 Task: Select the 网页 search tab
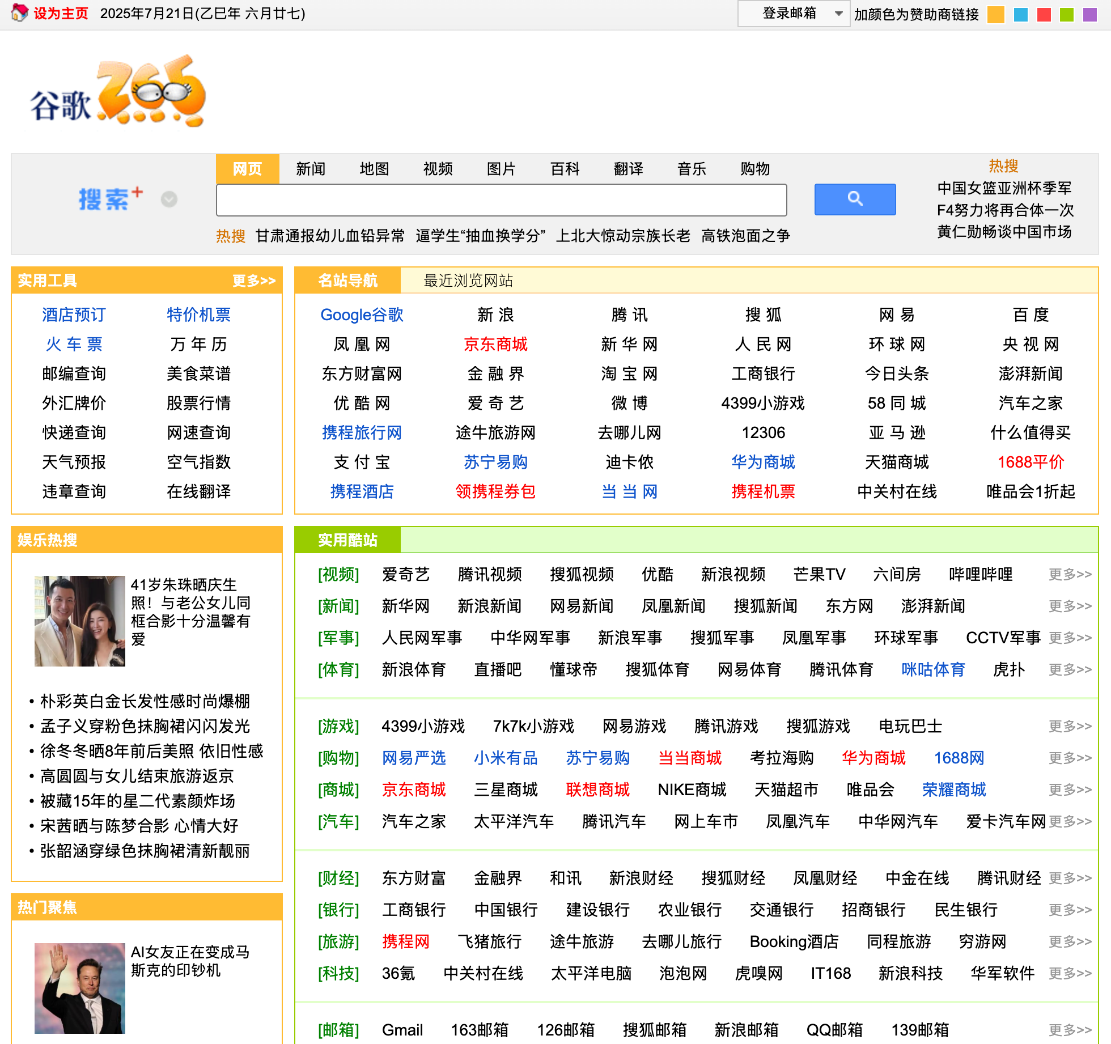click(x=248, y=168)
